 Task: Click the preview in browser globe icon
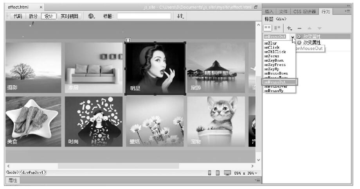pos(91,16)
